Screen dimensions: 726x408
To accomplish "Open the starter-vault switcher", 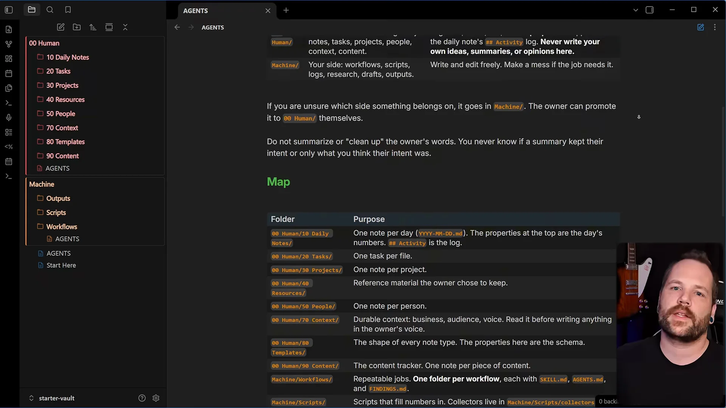I will click(x=51, y=398).
